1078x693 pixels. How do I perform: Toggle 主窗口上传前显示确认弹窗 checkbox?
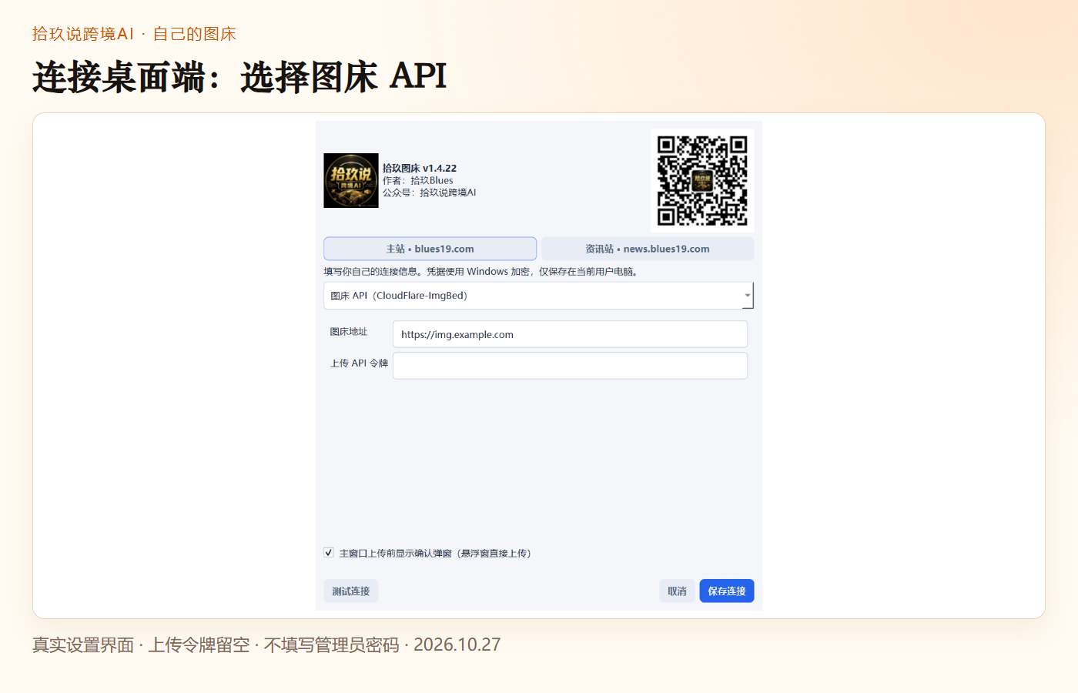(x=329, y=553)
